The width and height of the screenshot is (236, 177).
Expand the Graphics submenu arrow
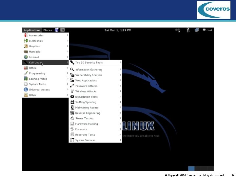click(x=68, y=46)
